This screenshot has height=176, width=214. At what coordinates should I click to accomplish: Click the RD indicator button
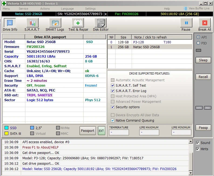(x=208, y=108)
